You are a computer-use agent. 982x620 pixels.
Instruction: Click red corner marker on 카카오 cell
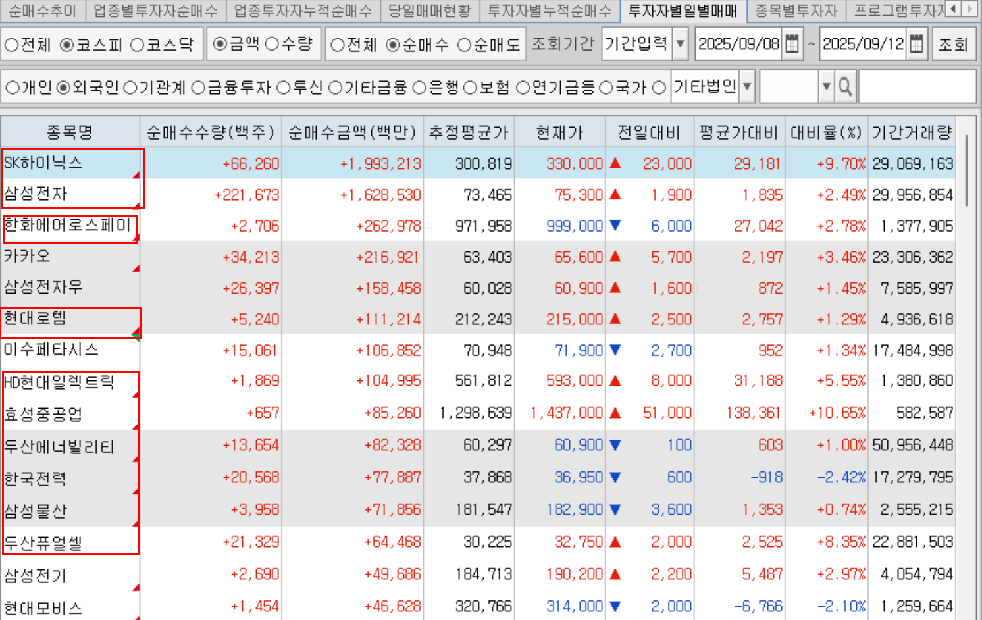click(136, 269)
